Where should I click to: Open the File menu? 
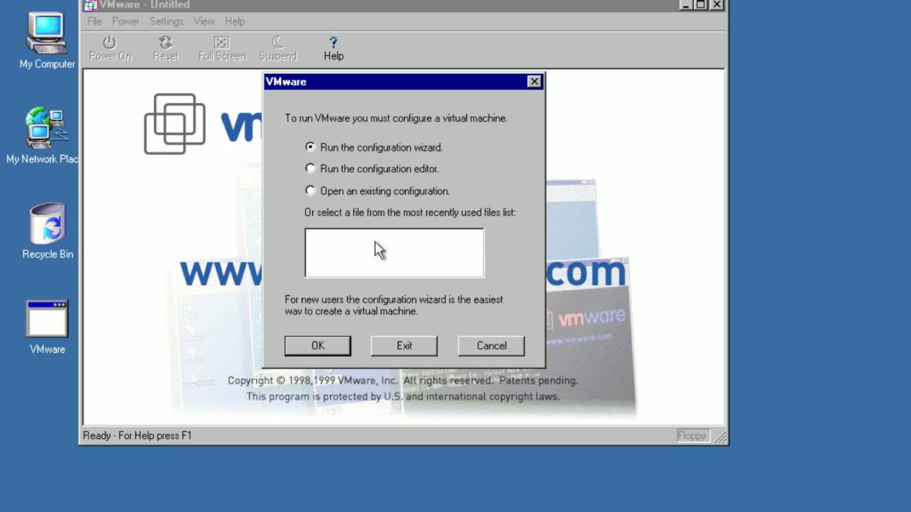[x=95, y=21]
